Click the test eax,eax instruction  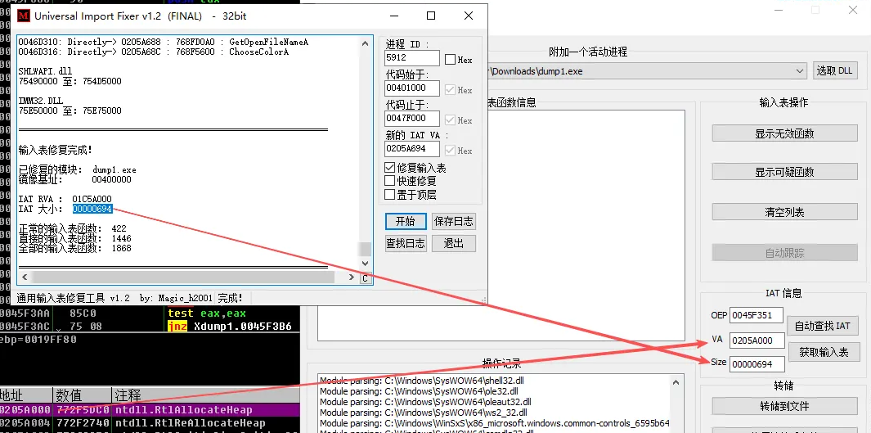pyautogui.click(x=207, y=313)
